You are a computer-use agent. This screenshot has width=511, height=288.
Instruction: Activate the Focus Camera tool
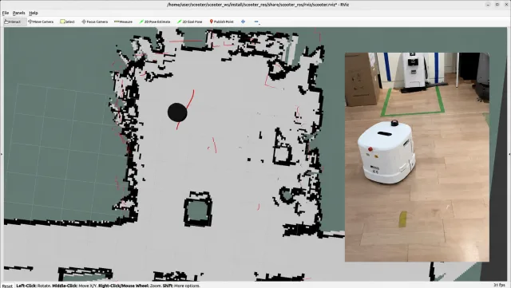(94, 22)
